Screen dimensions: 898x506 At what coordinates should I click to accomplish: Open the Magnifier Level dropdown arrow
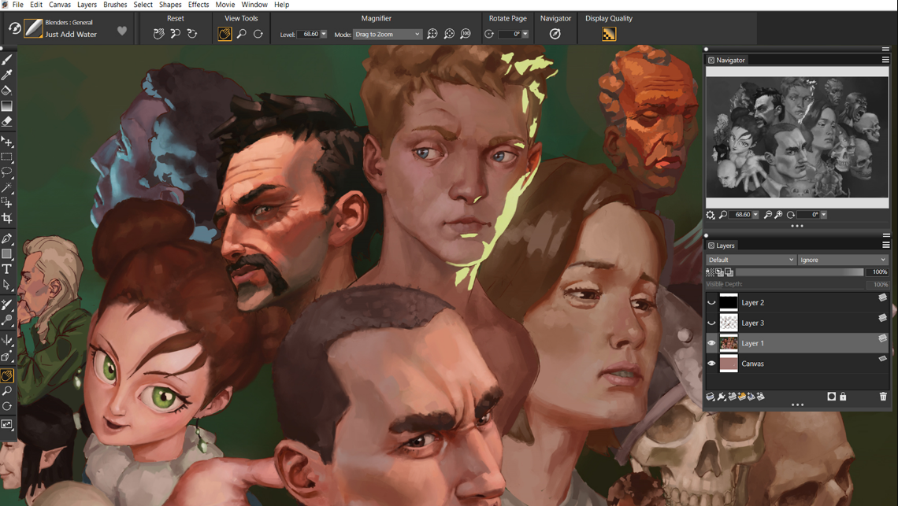pyautogui.click(x=324, y=35)
